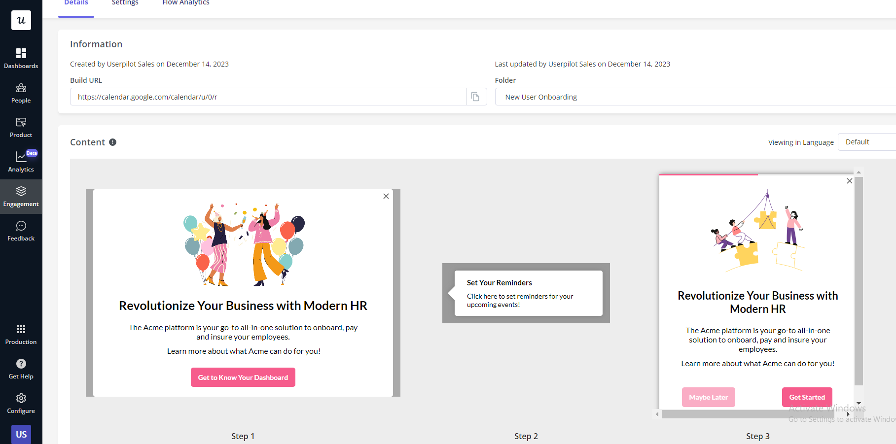The width and height of the screenshot is (896, 444).
Task: Open the Folder selection dropdown
Action: point(695,97)
